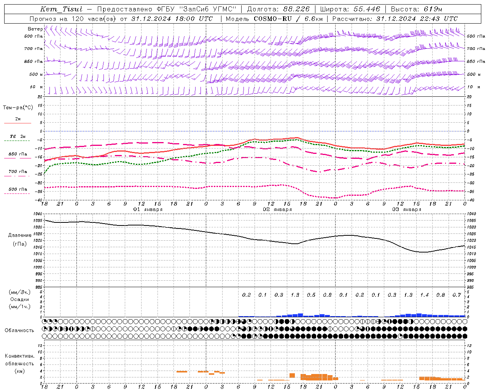Click the station name Kem_Tisul in the header

click(x=61, y=9)
